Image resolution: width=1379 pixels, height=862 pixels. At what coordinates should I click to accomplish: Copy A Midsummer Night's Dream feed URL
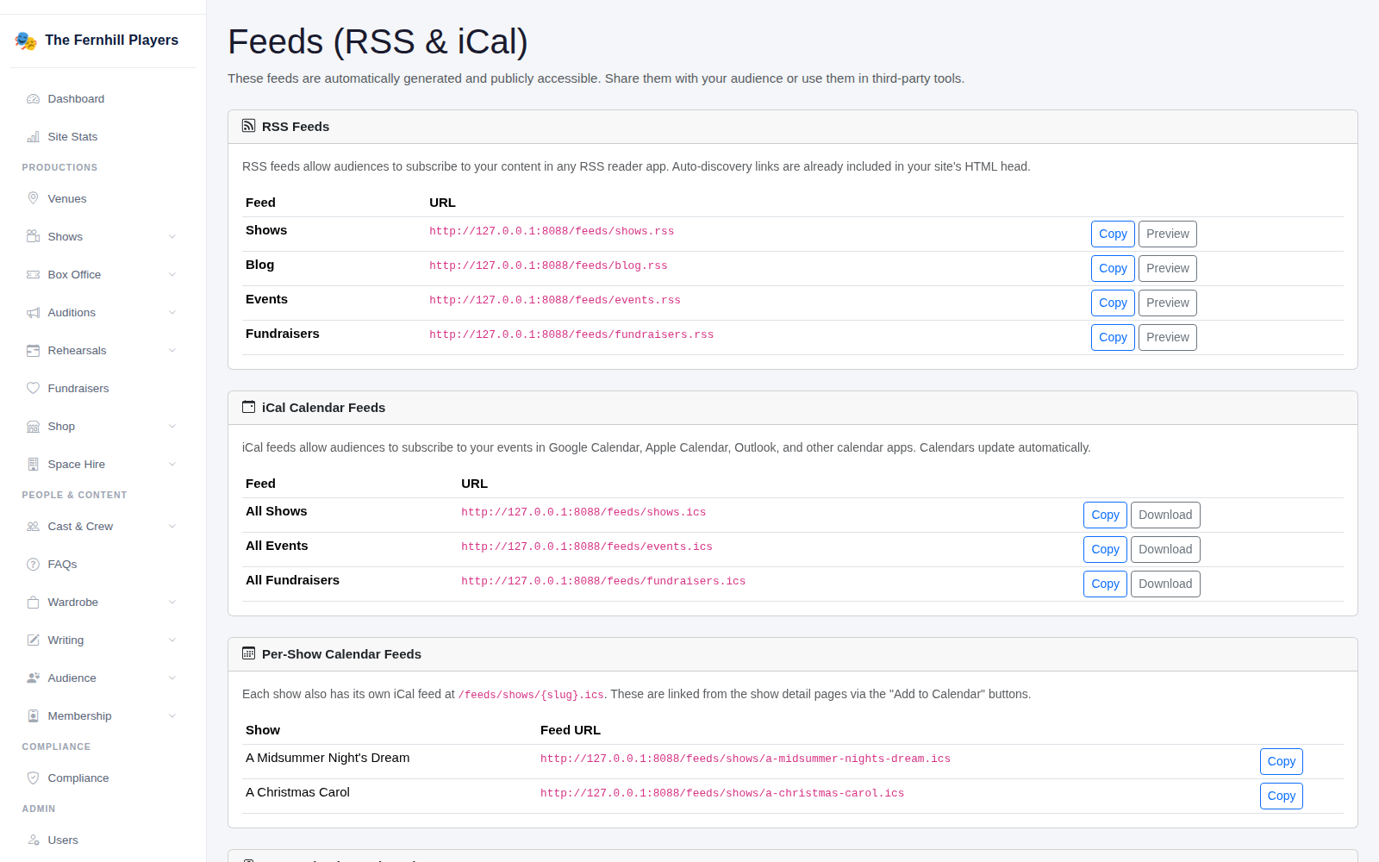(1281, 761)
